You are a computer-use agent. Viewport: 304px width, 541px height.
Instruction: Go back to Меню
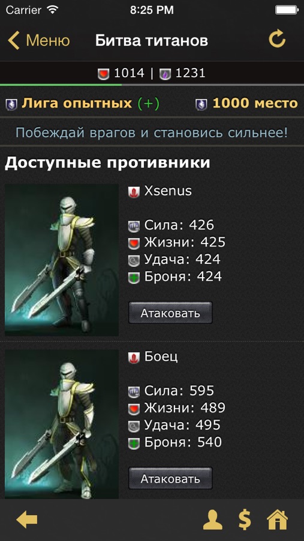coord(39,40)
